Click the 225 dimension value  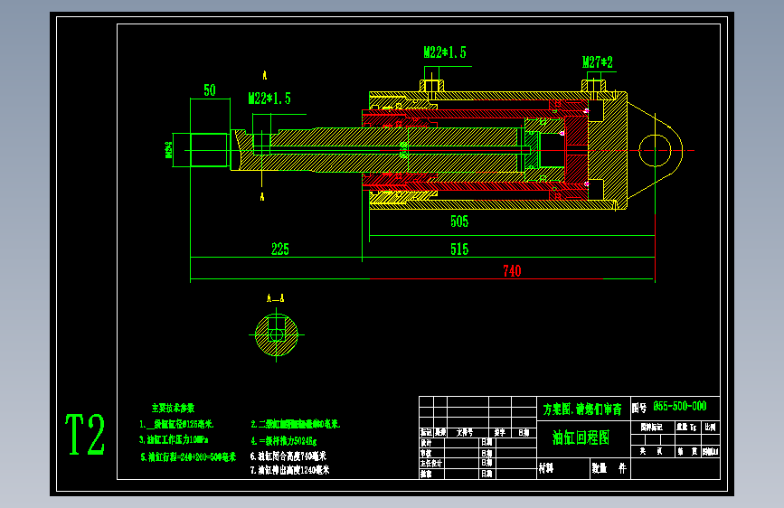(x=280, y=249)
